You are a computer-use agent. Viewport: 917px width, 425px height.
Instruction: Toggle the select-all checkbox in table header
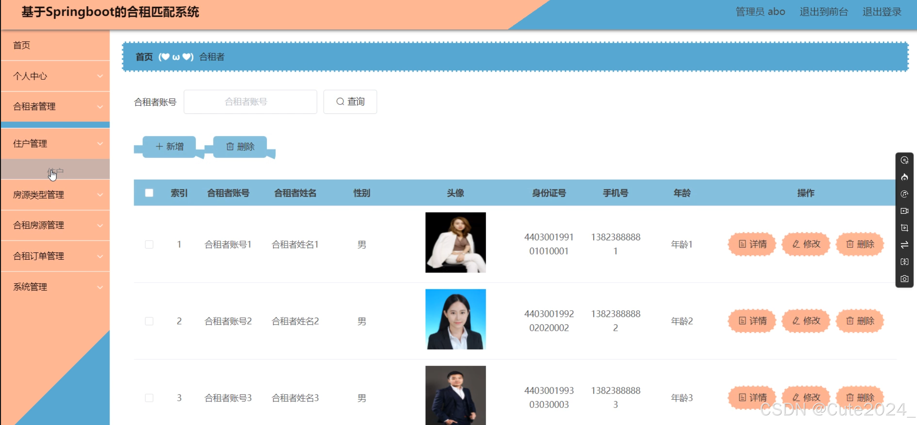pyautogui.click(x=149, y=193)
